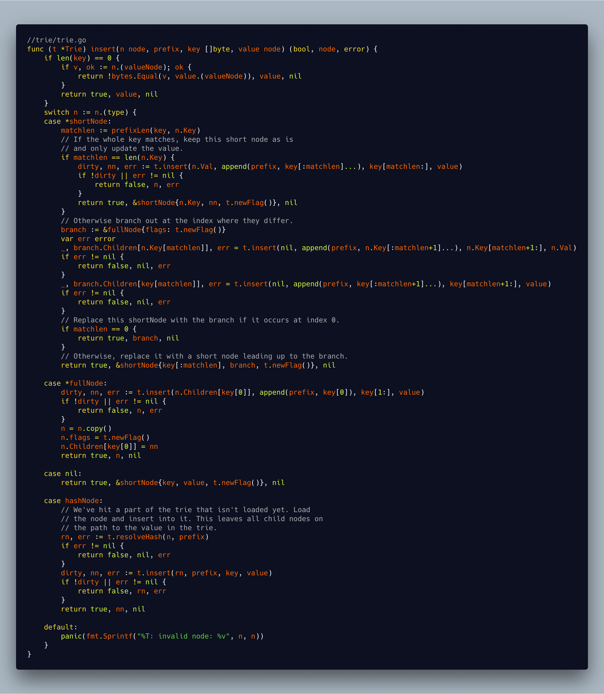The height and width of the screenshot is (694, 604).
Task: Click the 'n.flags = t.newFlag()' line
Action: pyautogui.click(x=105, y=438)
